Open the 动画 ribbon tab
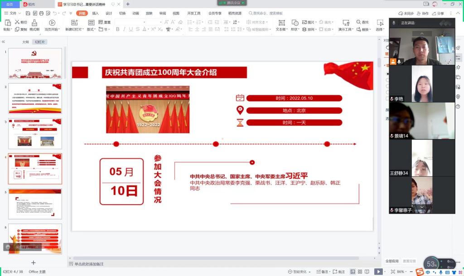 point(135,14)
